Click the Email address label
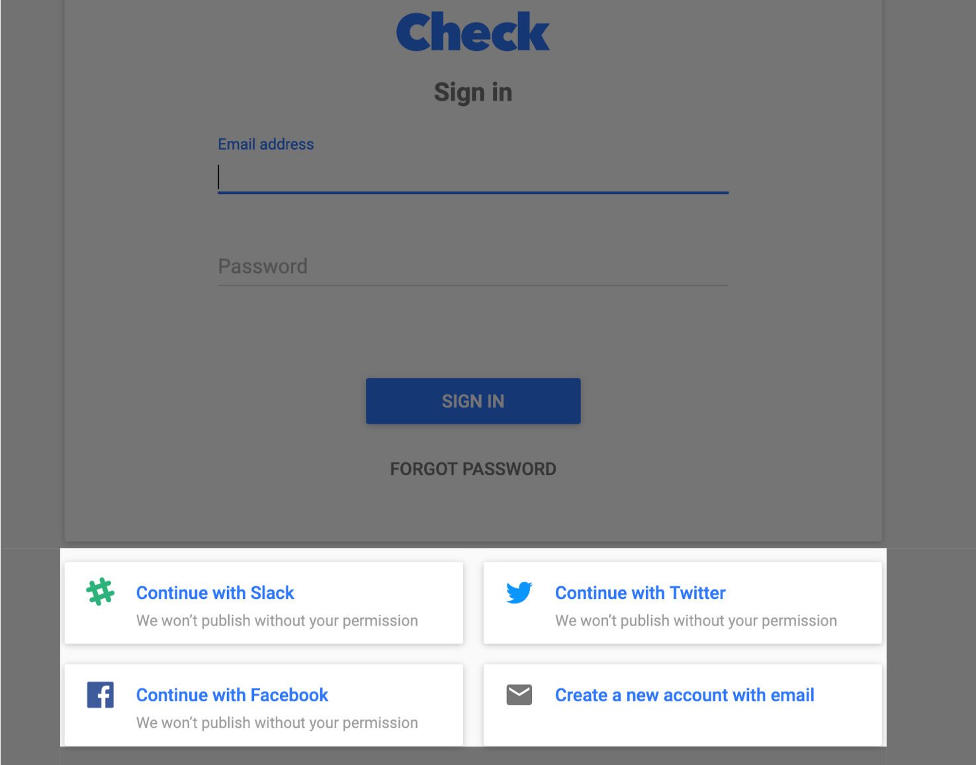The width and height of the screenshot is (976, 765). (266, 144)
